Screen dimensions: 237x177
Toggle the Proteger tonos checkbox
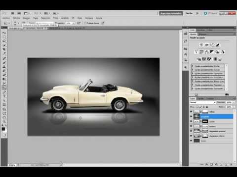85,23
